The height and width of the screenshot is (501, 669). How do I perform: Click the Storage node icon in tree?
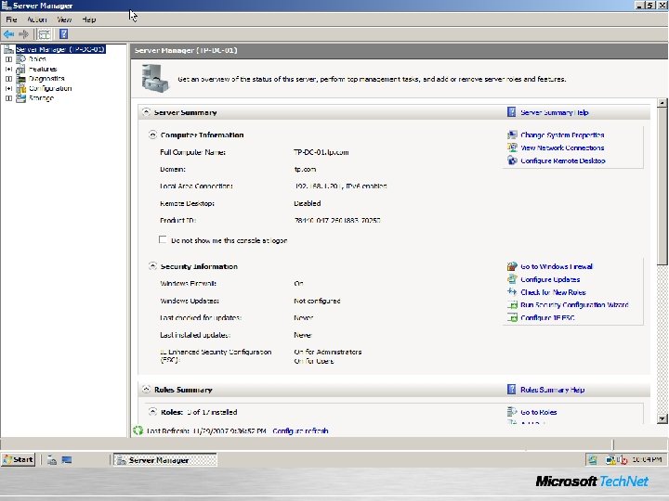coord(20,98)
